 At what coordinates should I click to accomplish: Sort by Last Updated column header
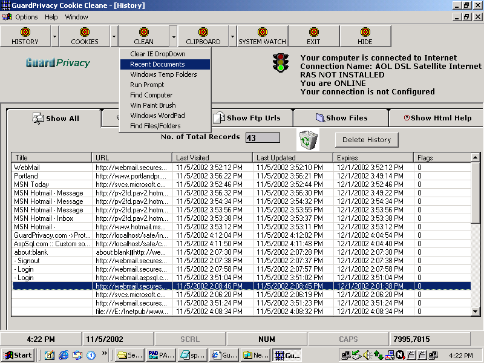click(293, 158)
